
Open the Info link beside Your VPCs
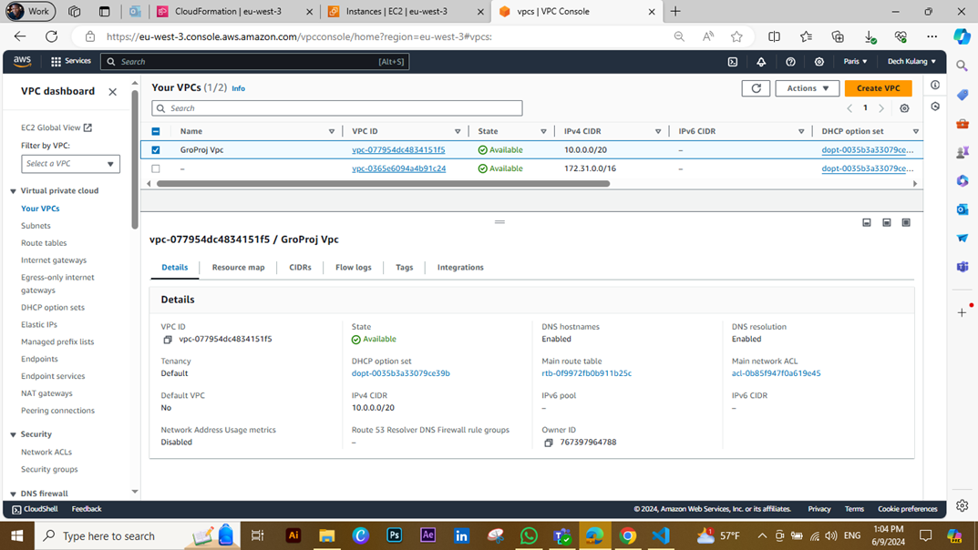pos(238,89)
